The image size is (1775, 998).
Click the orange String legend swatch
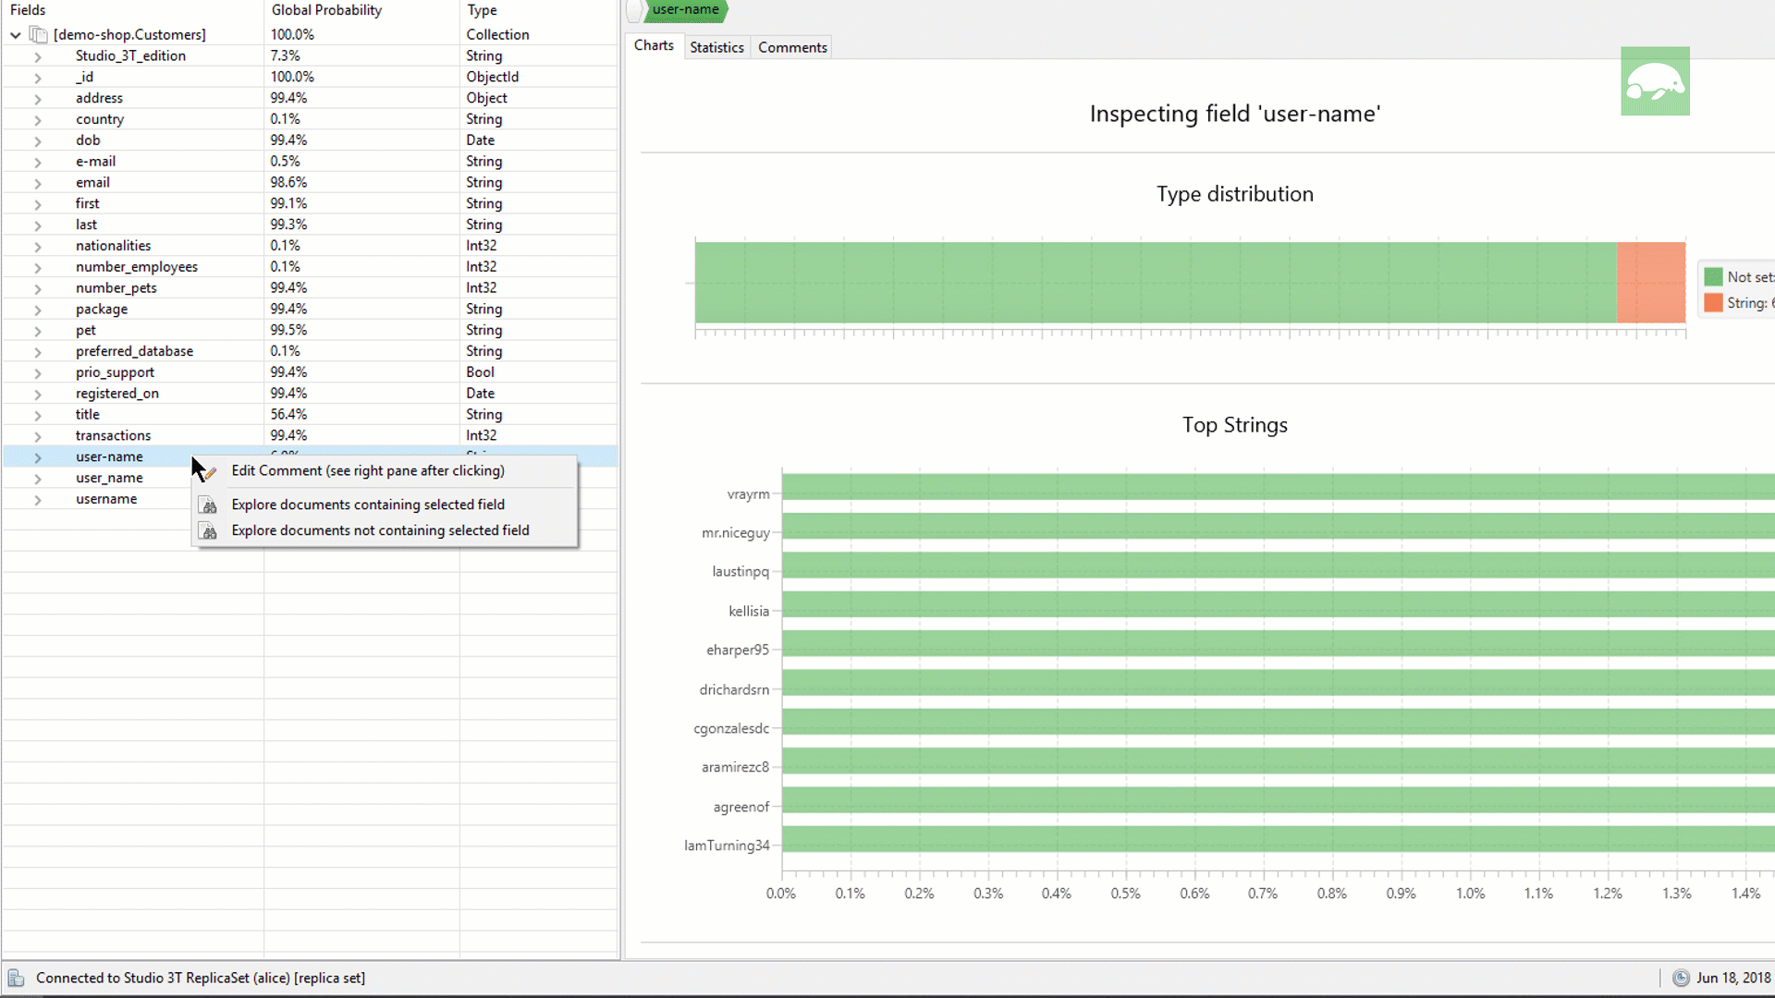(1713, 303)
